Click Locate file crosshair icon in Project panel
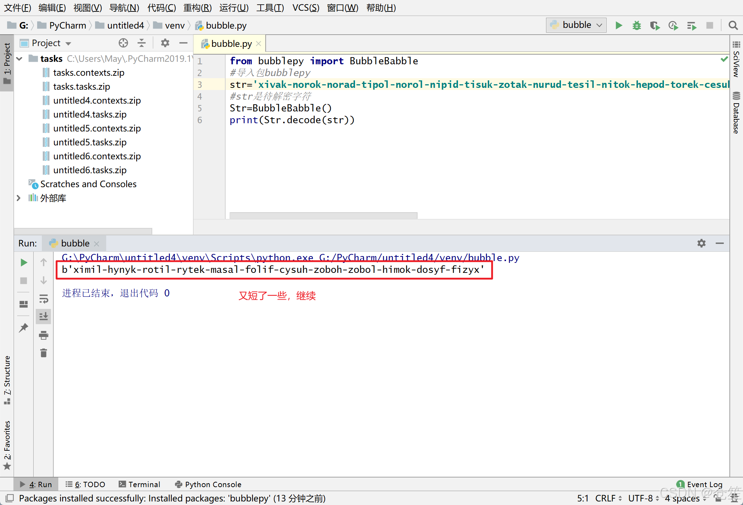Screen dimensions: 743x505 (123, 43)
